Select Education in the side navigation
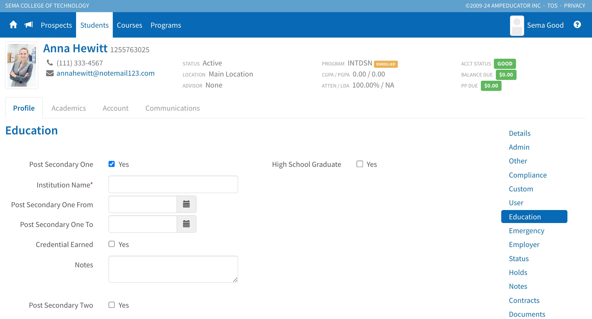 point(534,217)
